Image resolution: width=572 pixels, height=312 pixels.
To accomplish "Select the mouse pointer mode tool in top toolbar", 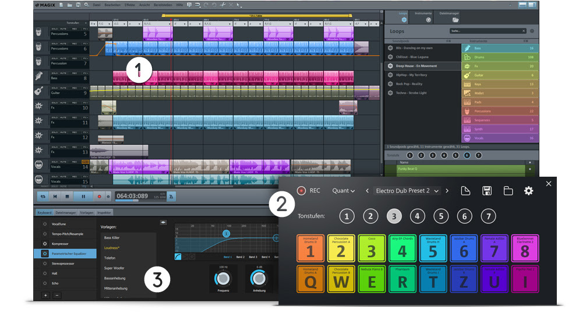I will coord(238,5).
